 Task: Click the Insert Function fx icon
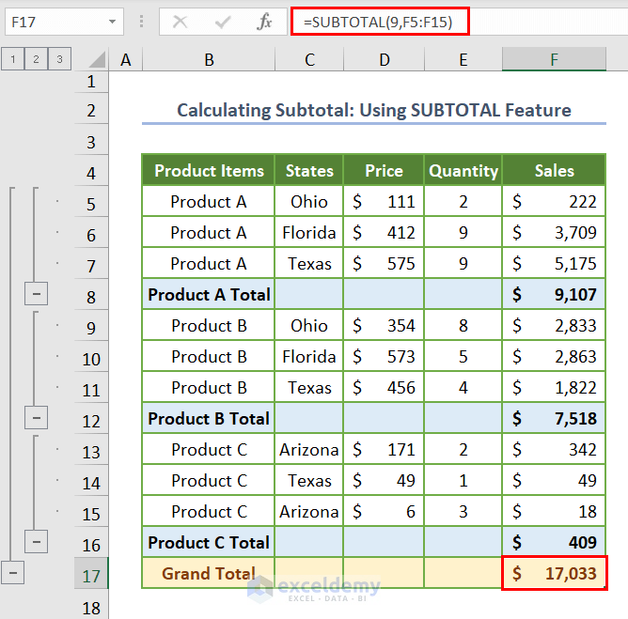point(264,22)
